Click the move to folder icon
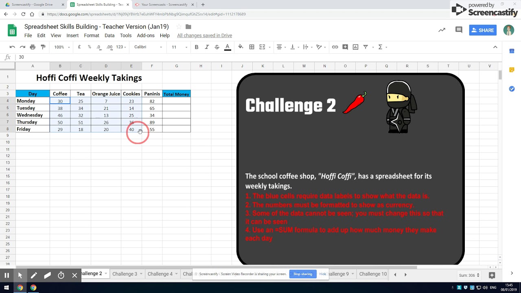This screenshot has height=293, width=521. (x=188, y=27)
